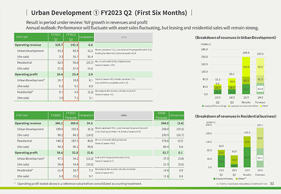
Task: Click the 'FY2023 Forecast' column header
Action: click(71, 115)
